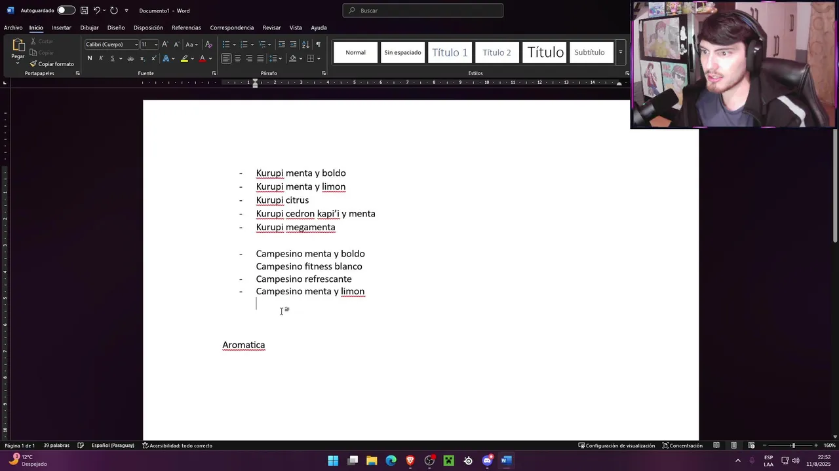Apply Sin espaciado style

tap(402, 52)
